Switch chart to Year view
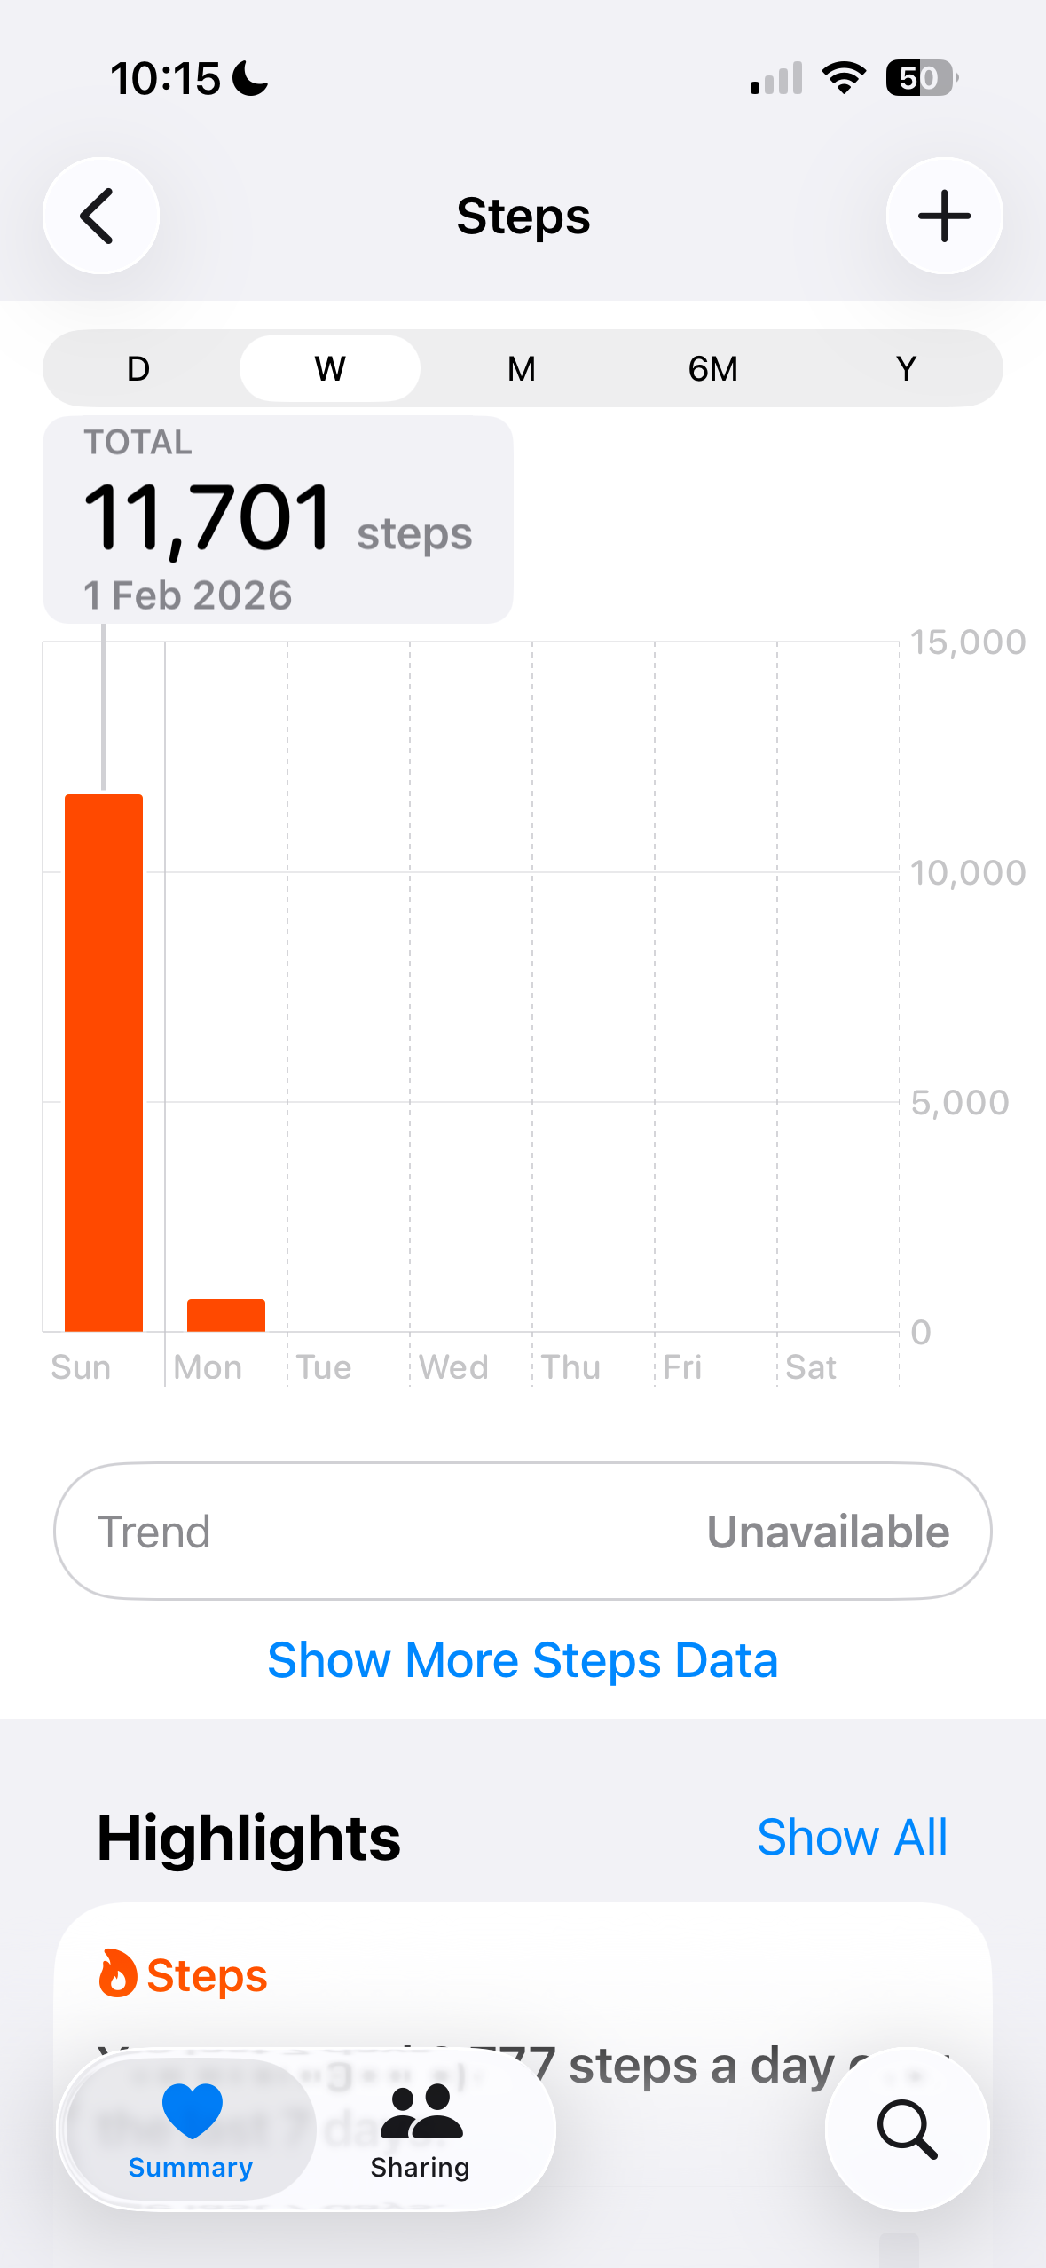The image size is (1046, 2268). (905, 368)
